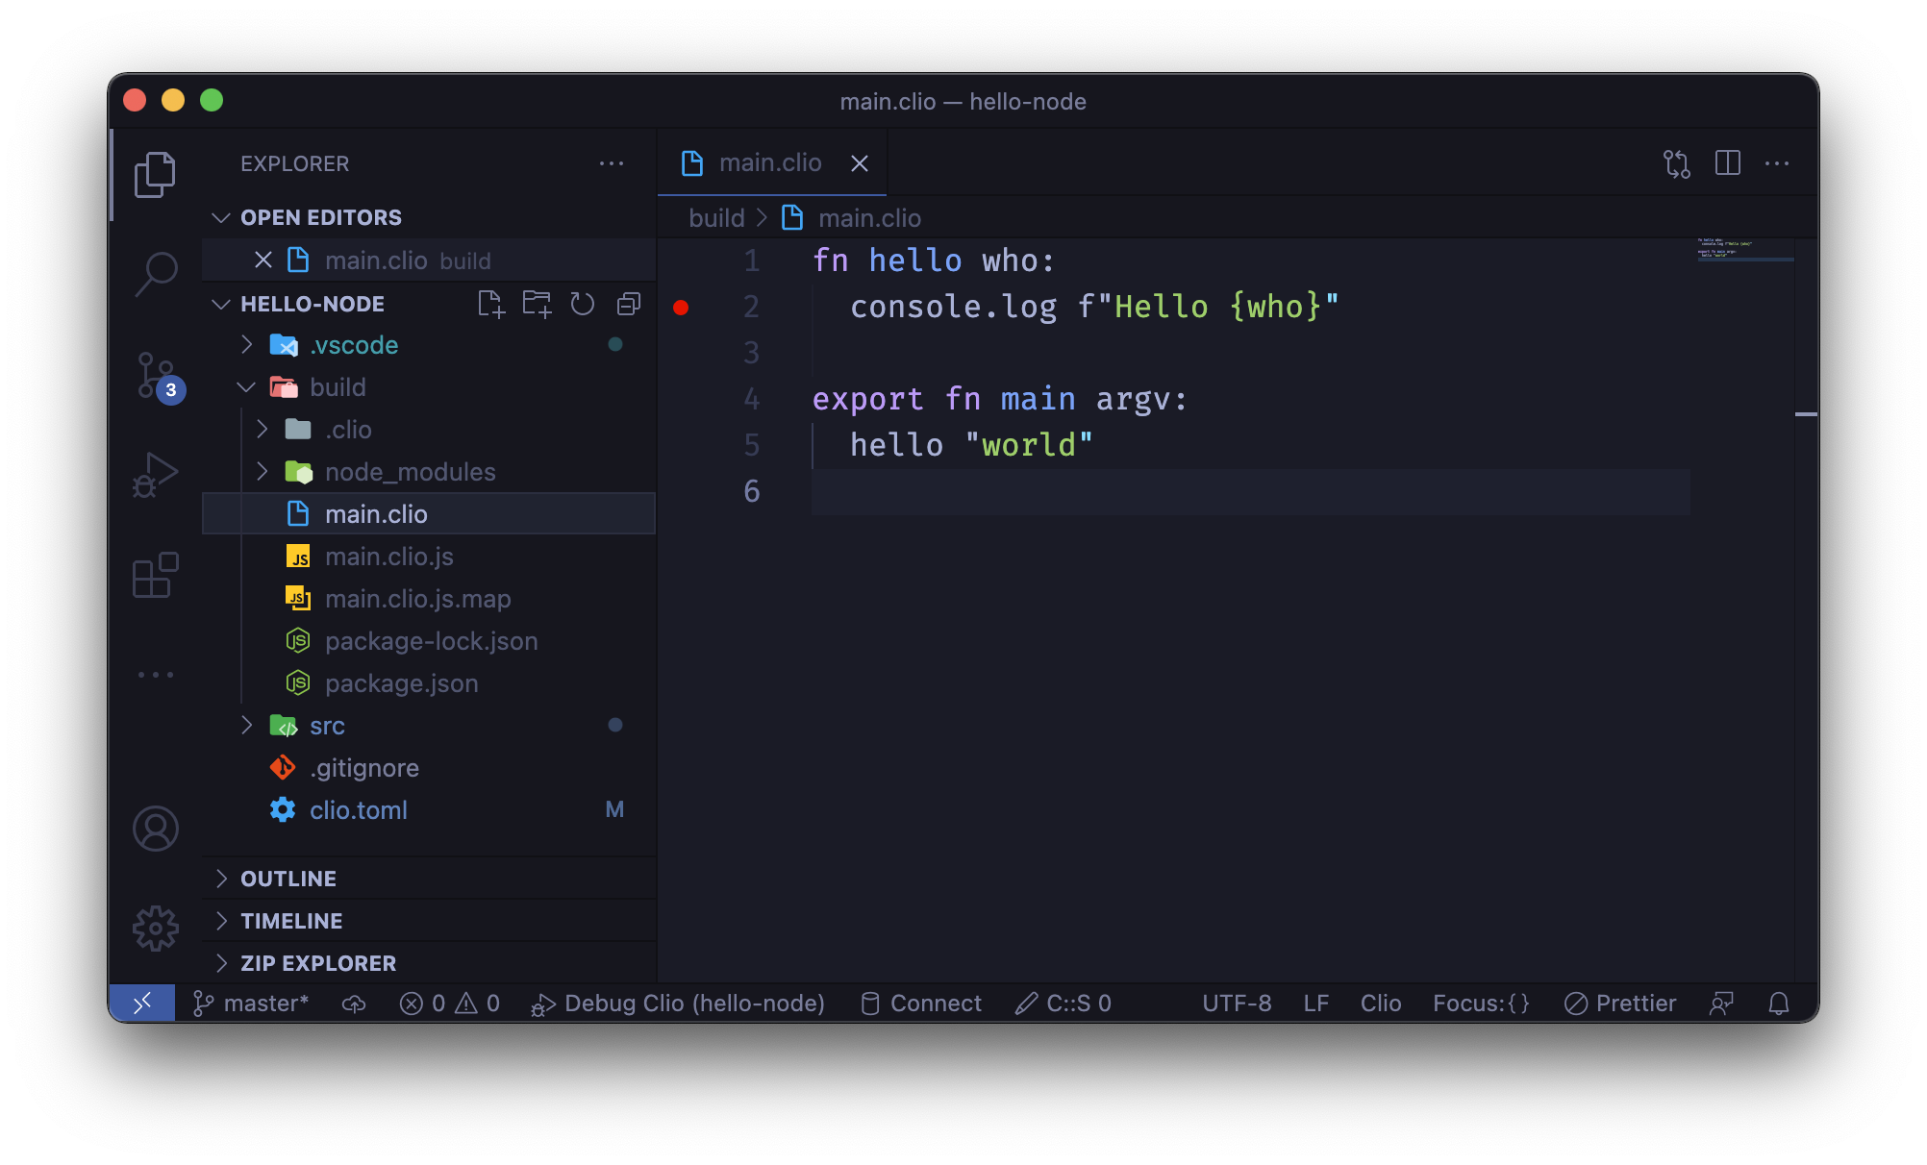The width and height of the screenshot is (1927, 1165).
Task: Click console.log on line 2
Action: click(x=953, y=307)
